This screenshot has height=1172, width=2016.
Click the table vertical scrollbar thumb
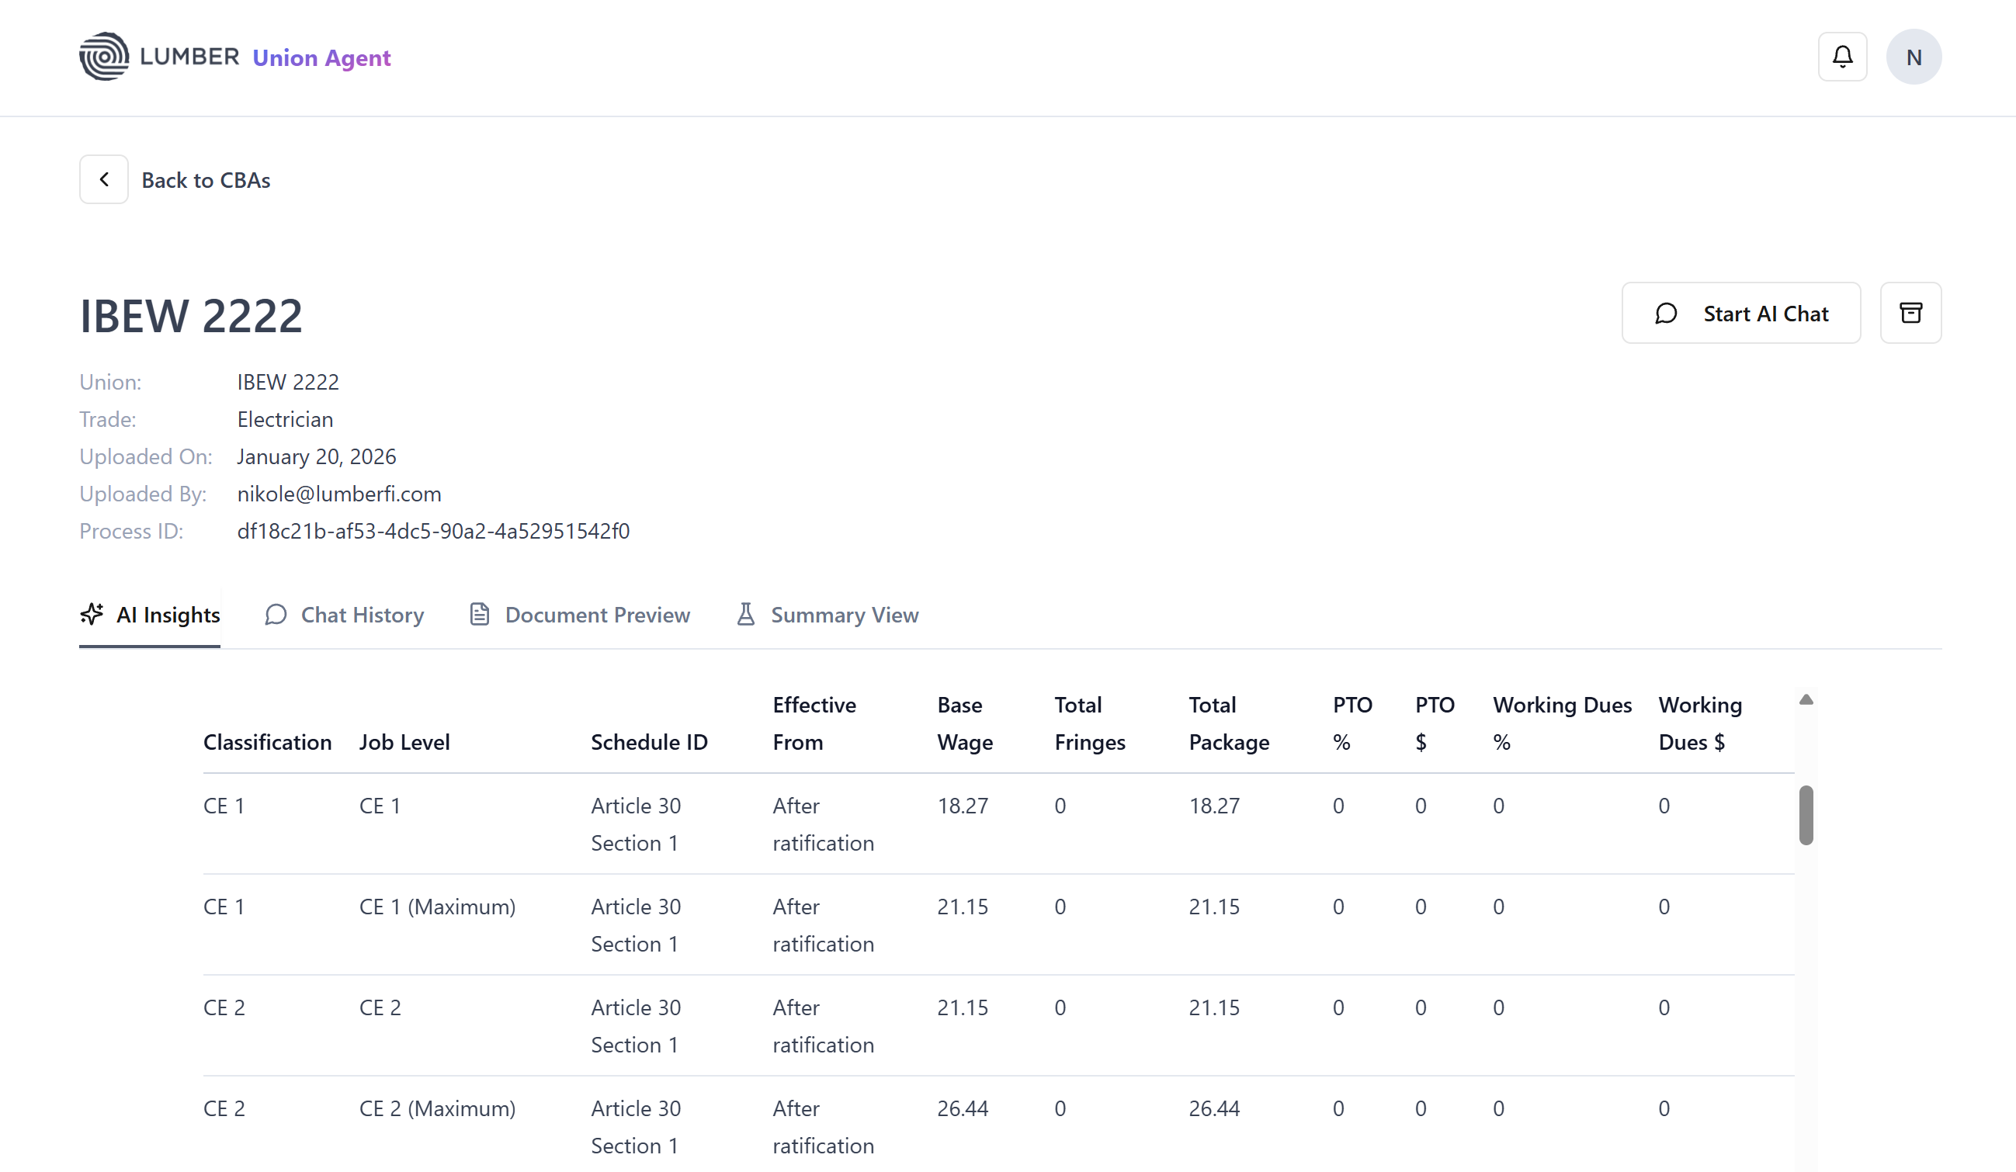[x=1806, y=814]
